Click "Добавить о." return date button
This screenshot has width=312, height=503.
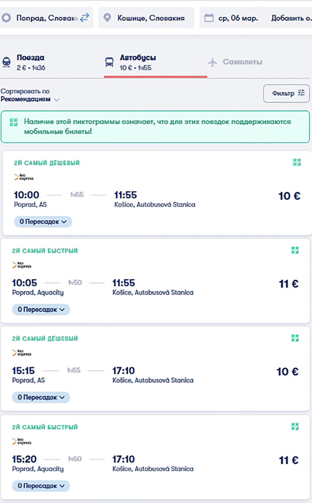291,18
